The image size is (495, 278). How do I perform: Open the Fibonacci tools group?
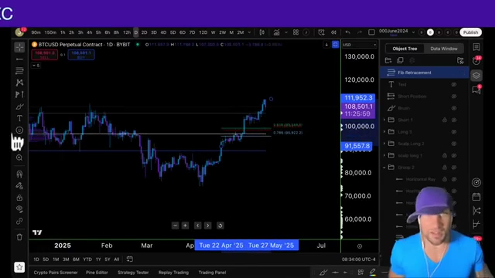(x=19, y=71)
